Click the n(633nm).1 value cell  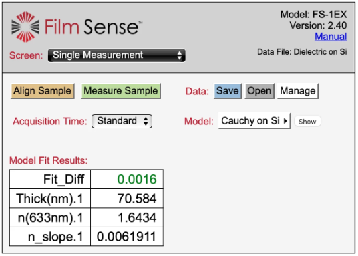127,217
